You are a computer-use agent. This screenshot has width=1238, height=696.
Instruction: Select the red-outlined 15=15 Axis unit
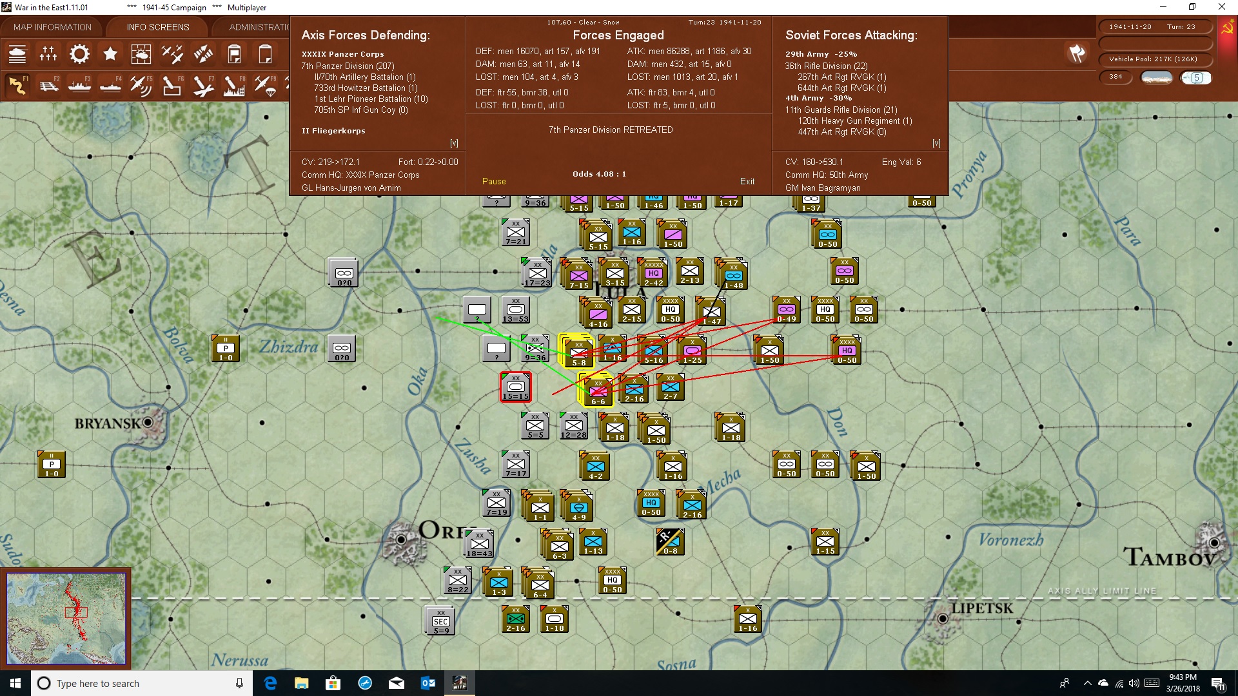[x=516, y=387]
